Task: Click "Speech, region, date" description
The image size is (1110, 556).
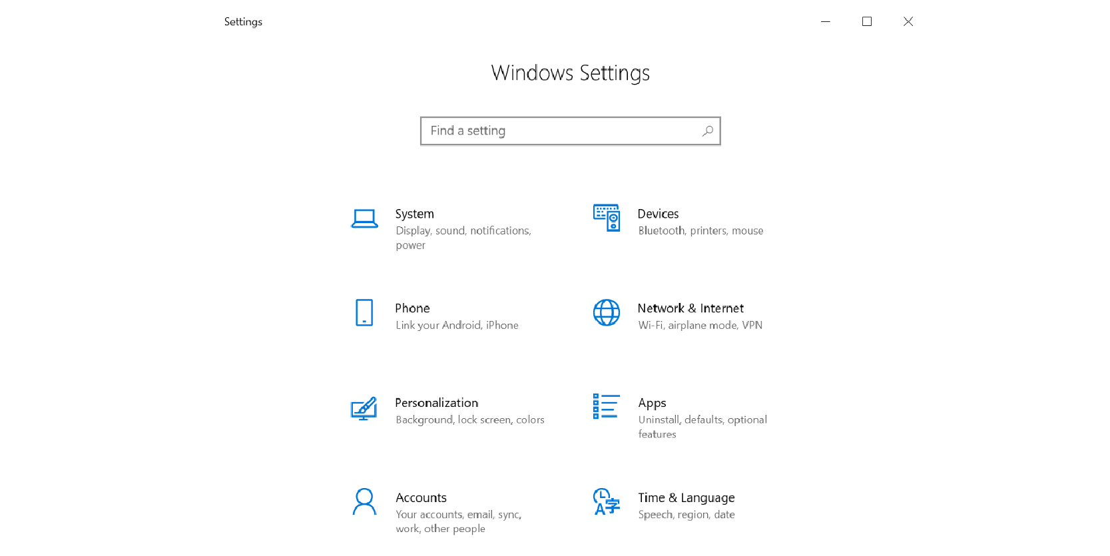Action: 687,515
